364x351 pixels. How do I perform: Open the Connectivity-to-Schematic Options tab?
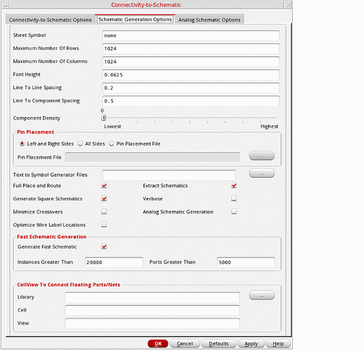point(50,20)
